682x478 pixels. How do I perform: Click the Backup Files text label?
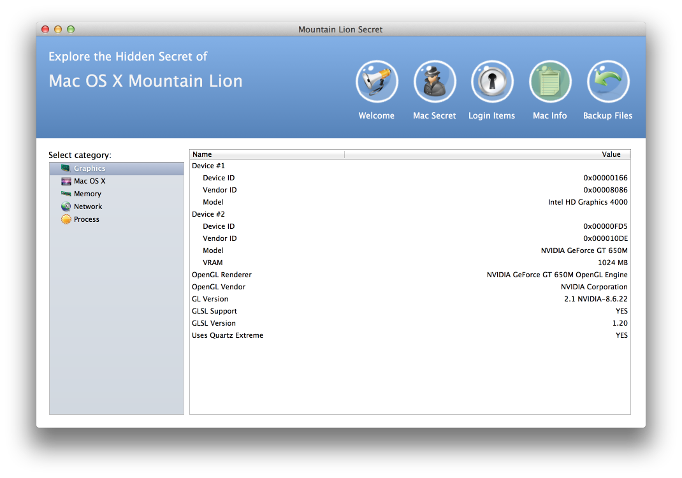607,116
